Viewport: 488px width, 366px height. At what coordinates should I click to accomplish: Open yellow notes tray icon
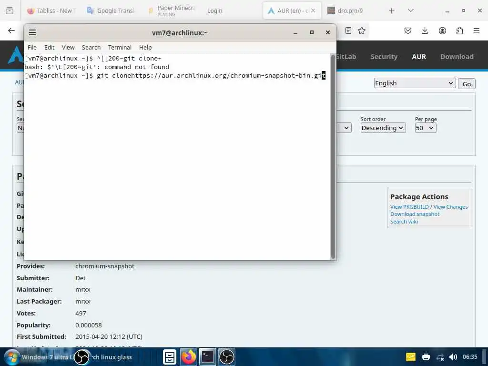pyautogui.click(x=411, y=357)
